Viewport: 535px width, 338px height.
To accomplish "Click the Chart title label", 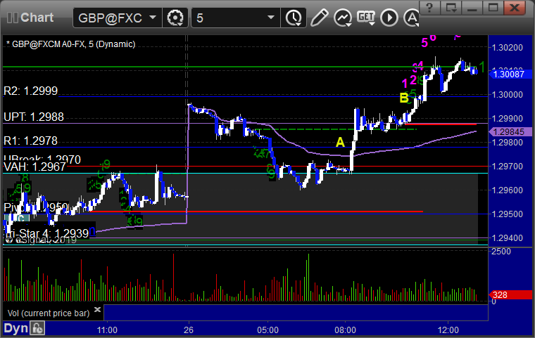I will pos(37,18).
